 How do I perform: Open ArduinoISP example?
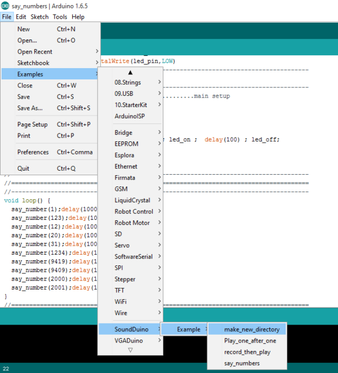[130, 116]
